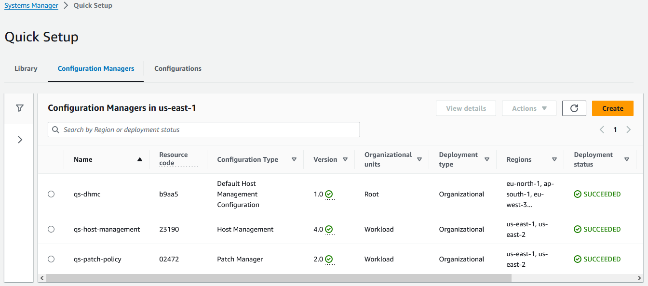Click the orange Create button
648x286 pixels.
(612, 108)
